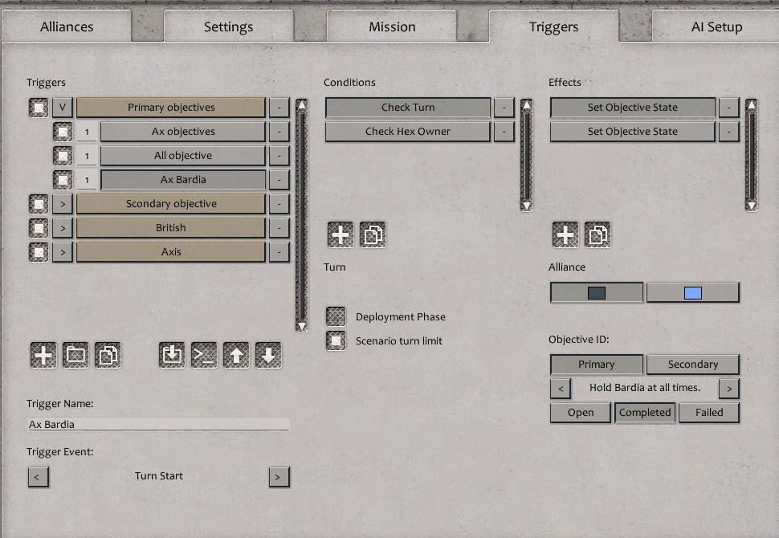Delete the Ax objectives trigger
This screenshot has height=538, width=779.
(x=279, y=132)
